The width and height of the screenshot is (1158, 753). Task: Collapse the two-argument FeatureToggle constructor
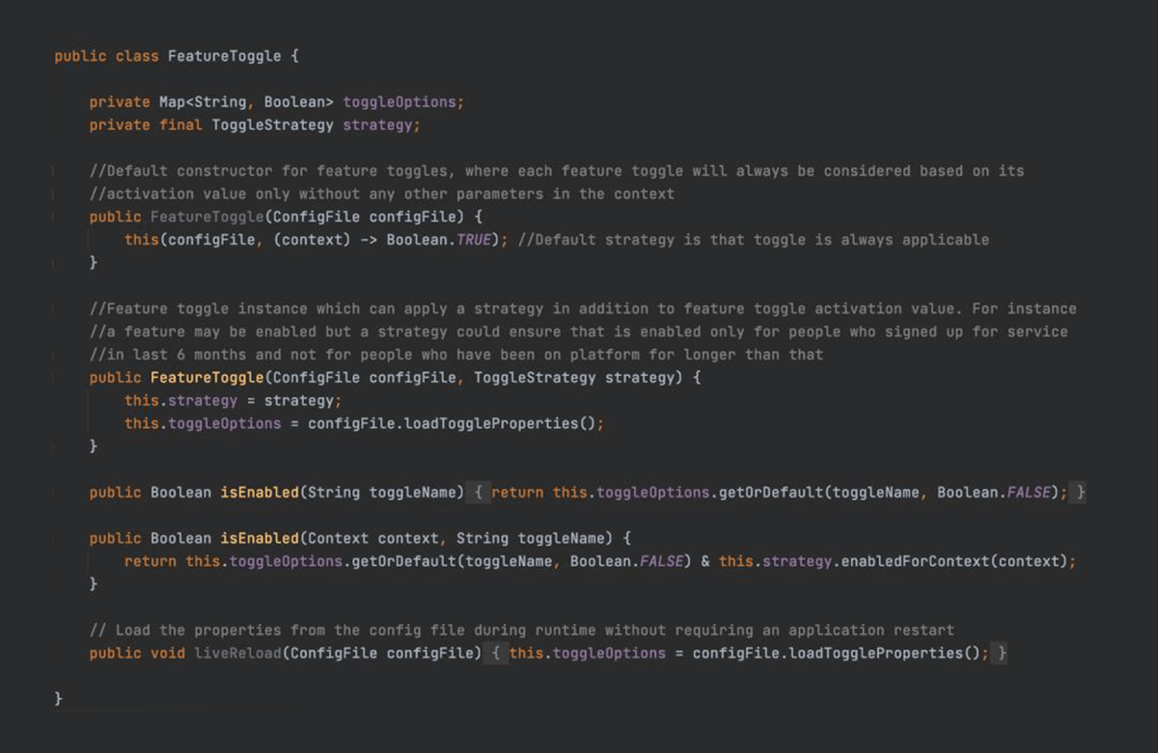pyautogui.click(x=55, y=377)
